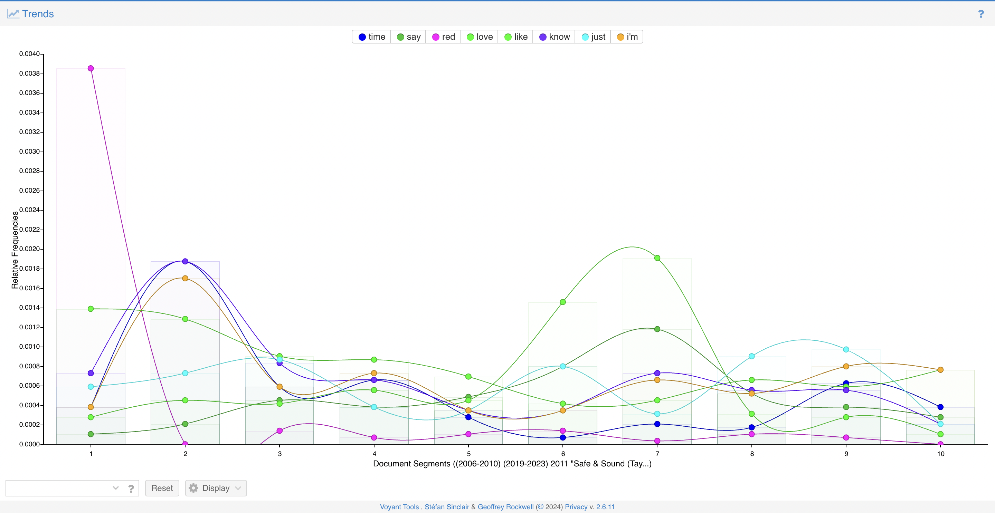
Task: Open the Geoffrey Rockwell link
Action: coord(505,507)
